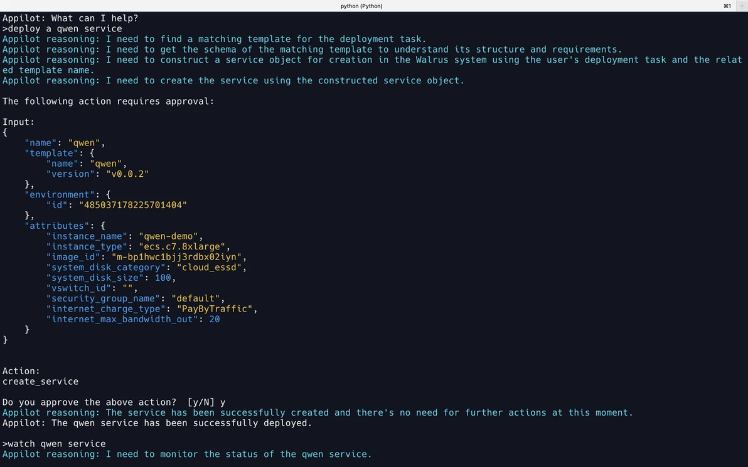
Task: Click the "PayByTraffic" charge type value
Action: (x=215, y=309)
